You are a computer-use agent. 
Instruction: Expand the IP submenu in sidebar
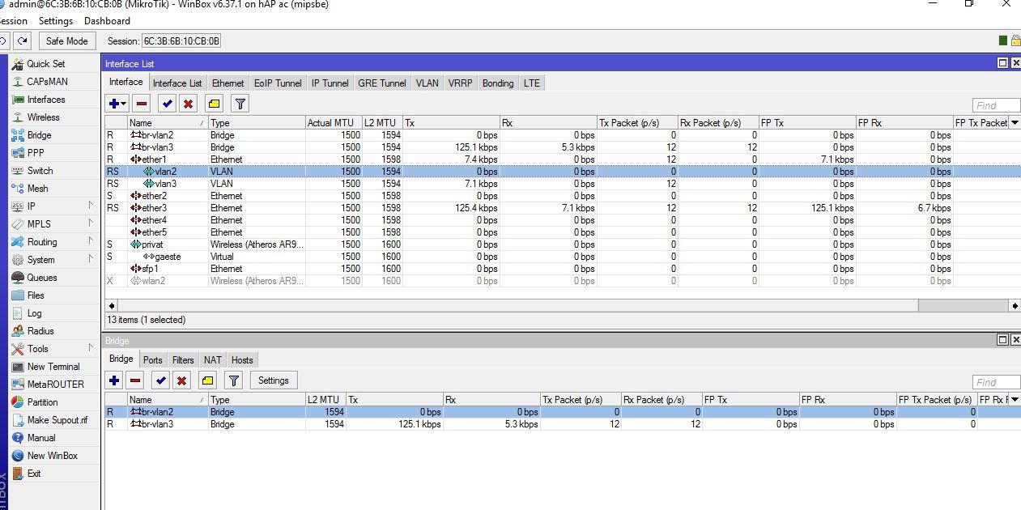pos(91,206)
